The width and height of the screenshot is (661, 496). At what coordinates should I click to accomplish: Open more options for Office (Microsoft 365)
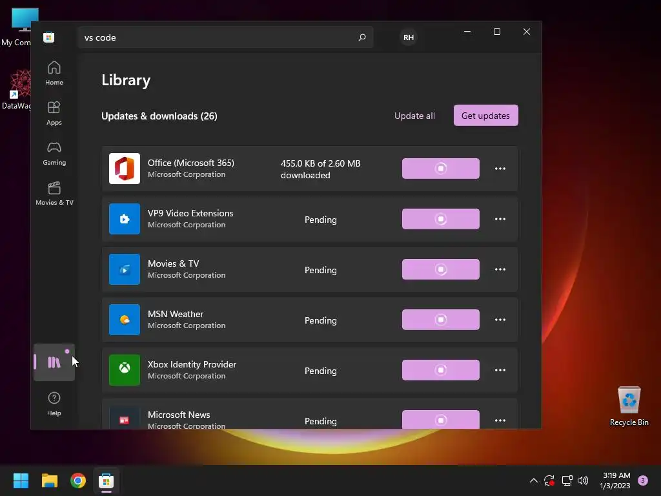[x=500, y=169]
